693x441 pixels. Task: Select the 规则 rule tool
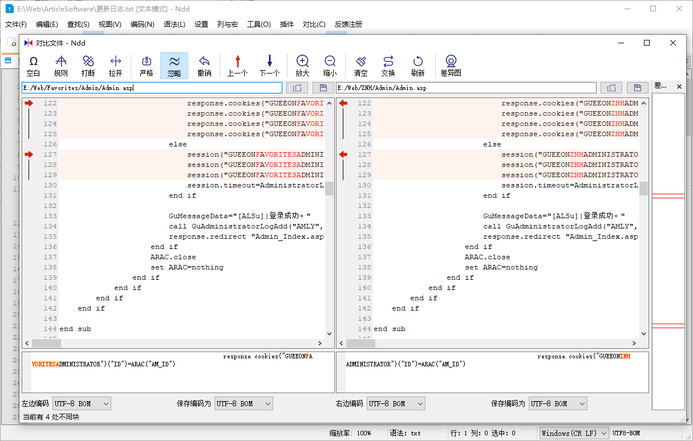[x=61, y=66]
